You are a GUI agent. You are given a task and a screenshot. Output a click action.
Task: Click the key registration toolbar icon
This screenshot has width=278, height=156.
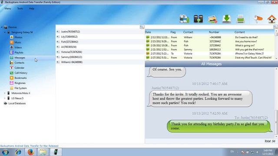coord(258,19)
